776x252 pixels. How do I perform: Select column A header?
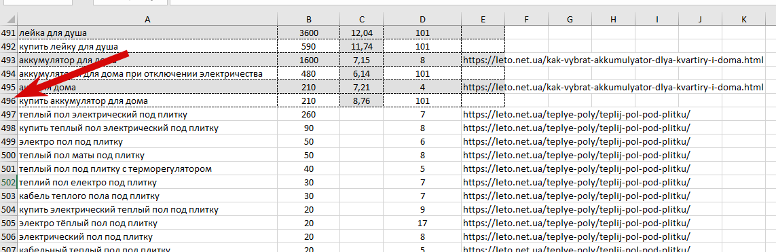coord(147,19)
